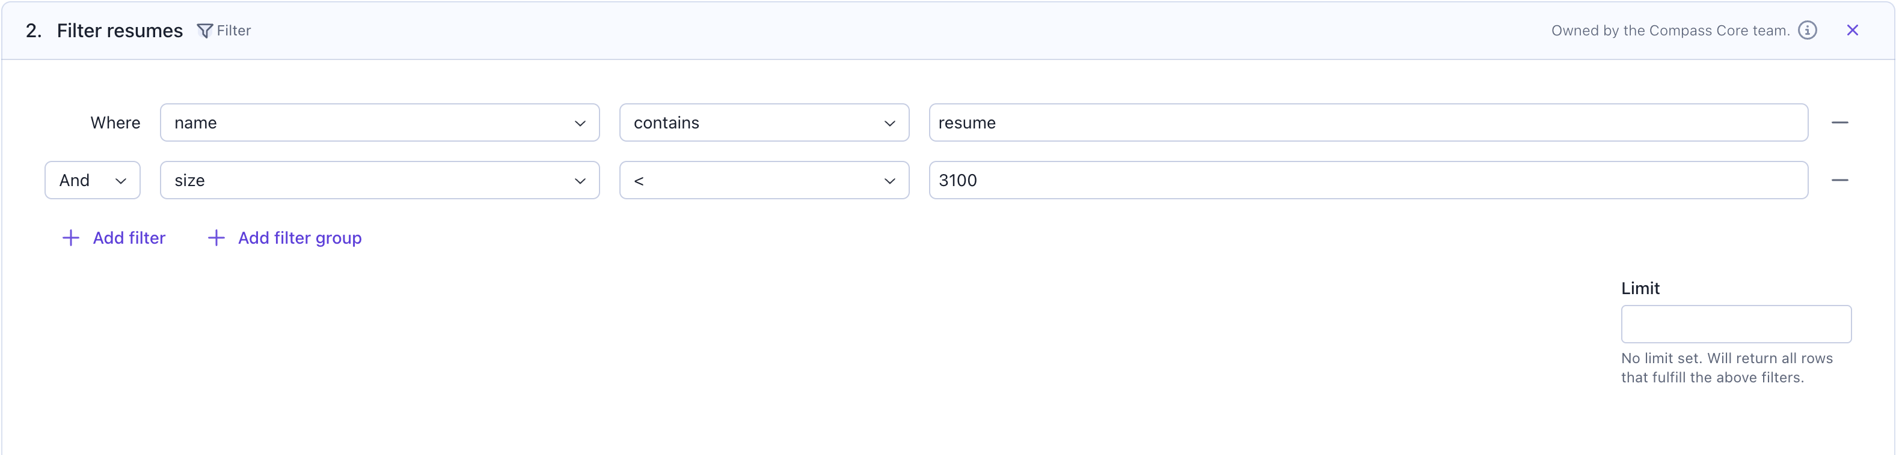Open the size column dropdown
Viewport: 1899px width, 455px height.
[x=379, y=181]
